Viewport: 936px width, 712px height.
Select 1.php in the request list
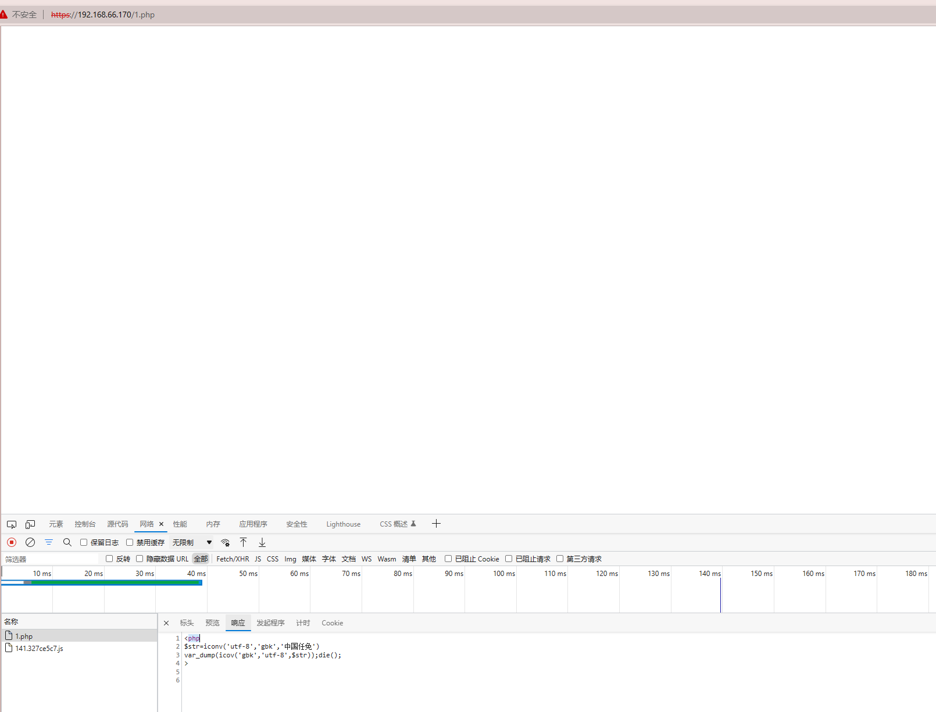[x=24, y=636]
